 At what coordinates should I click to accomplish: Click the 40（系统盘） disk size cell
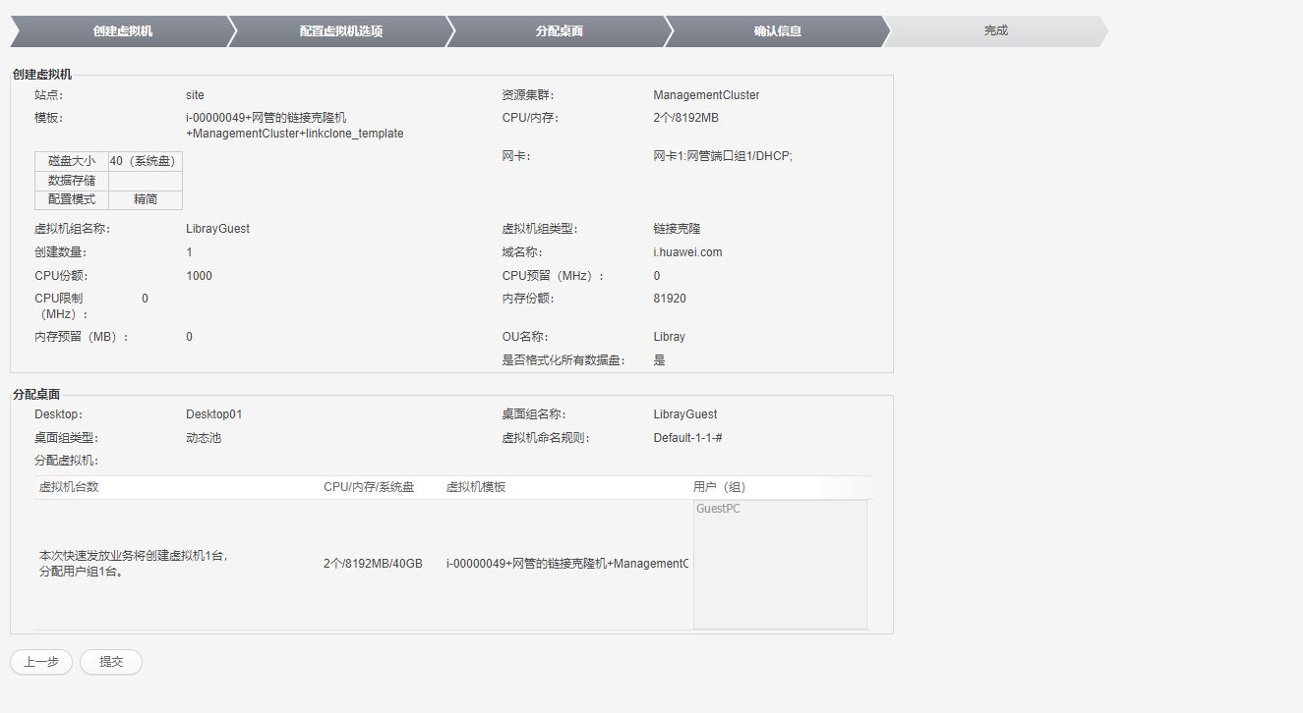click(145, 161)
